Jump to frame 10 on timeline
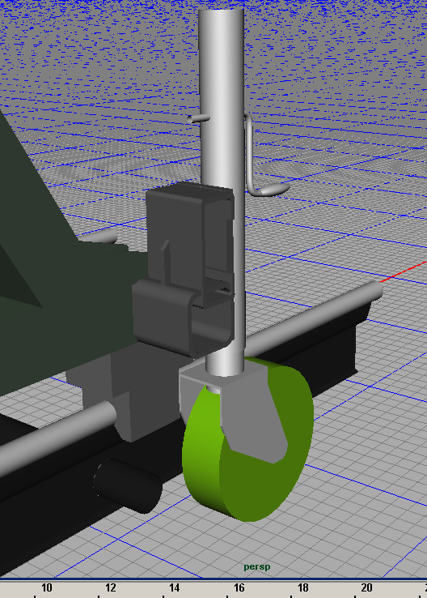The image size is (427, 598). [46, 587]
